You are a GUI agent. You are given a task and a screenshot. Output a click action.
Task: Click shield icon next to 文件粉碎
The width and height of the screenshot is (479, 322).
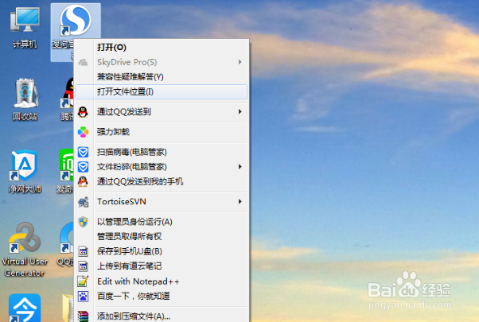coord(83,167)
